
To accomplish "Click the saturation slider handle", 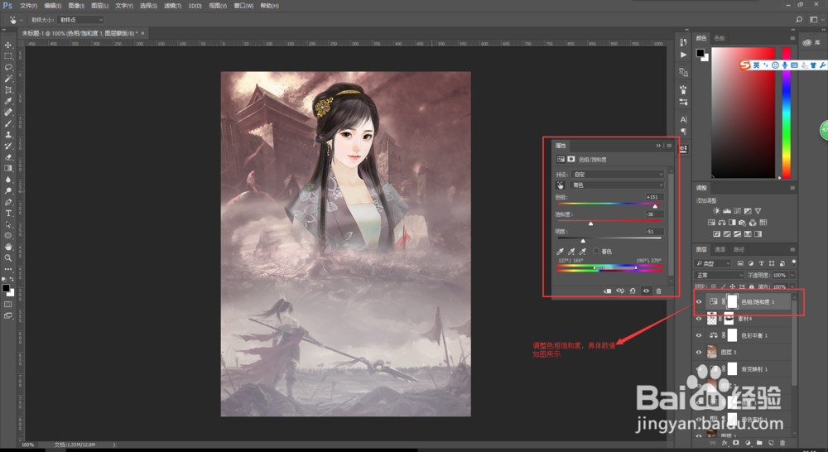I will click(591, 224).
